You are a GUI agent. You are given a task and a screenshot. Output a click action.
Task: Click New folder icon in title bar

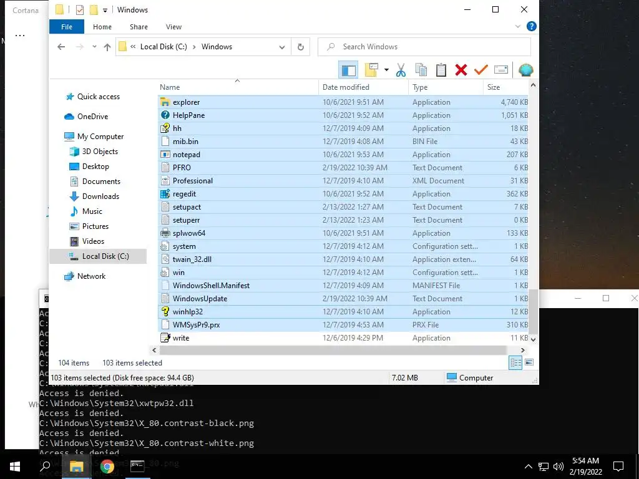[x=94, y=10]
